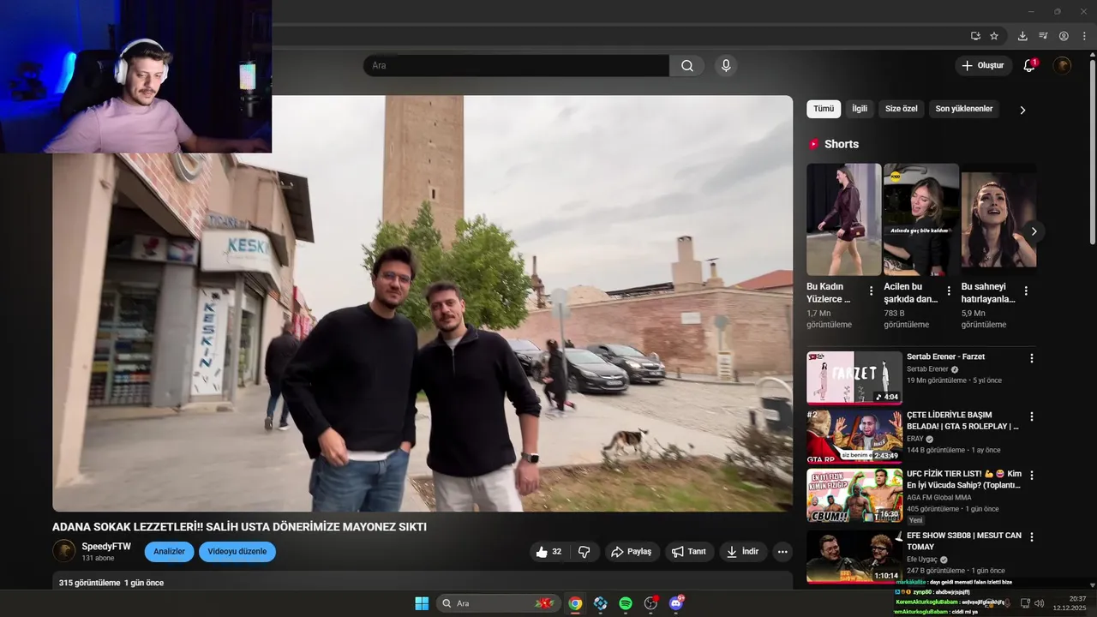Open taskbar clock showing 20:37
Screen dimensions: 1097x617
1070,603
